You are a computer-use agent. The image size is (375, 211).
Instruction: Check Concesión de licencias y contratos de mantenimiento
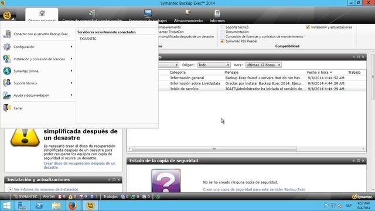(x=223, y=36)
